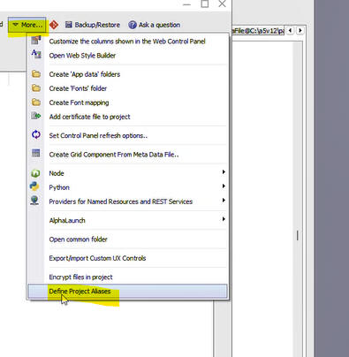Click folder icon beside Create Font mapping
Screen dimensions: 349x357
(36, 102)
